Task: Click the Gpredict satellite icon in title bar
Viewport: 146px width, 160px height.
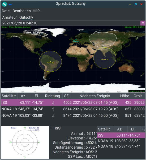Action: [5, 4]
